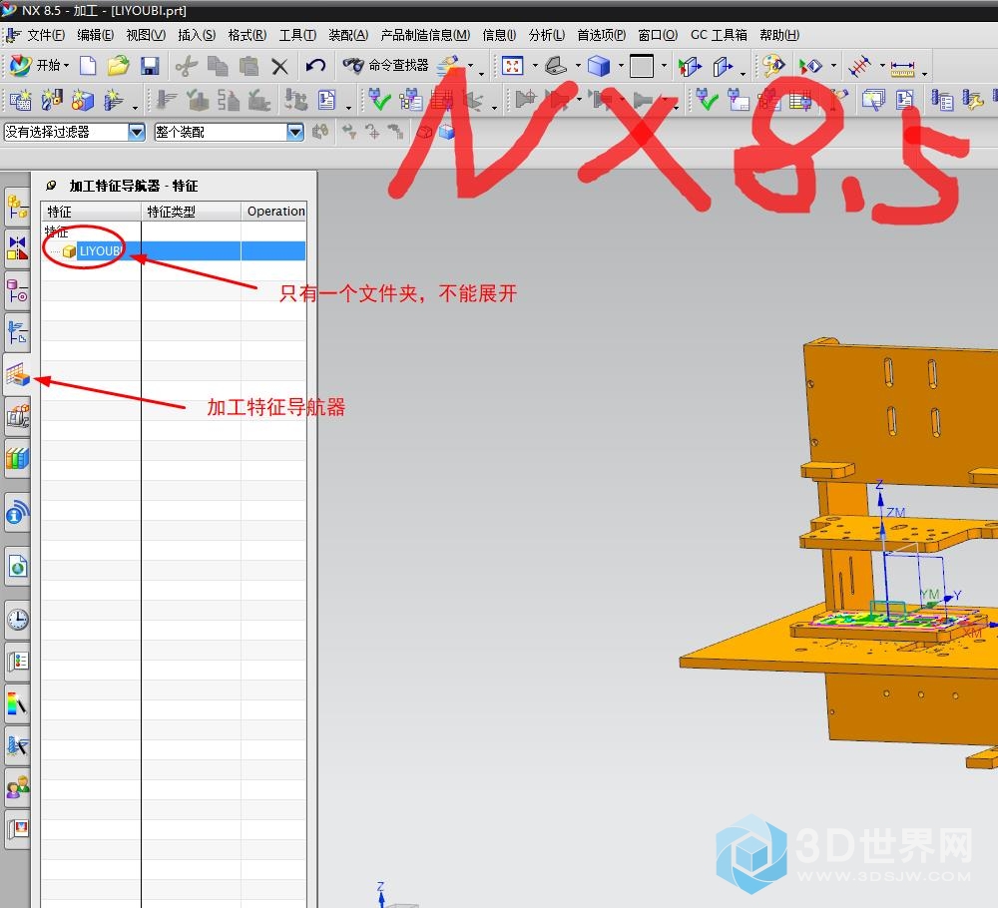Click the Create Operation icon
The height and width of the screenshot is (908, 998).
click(114, 100)
